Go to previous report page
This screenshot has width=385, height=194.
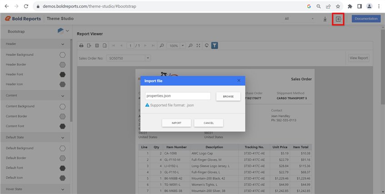click(121, 45)
